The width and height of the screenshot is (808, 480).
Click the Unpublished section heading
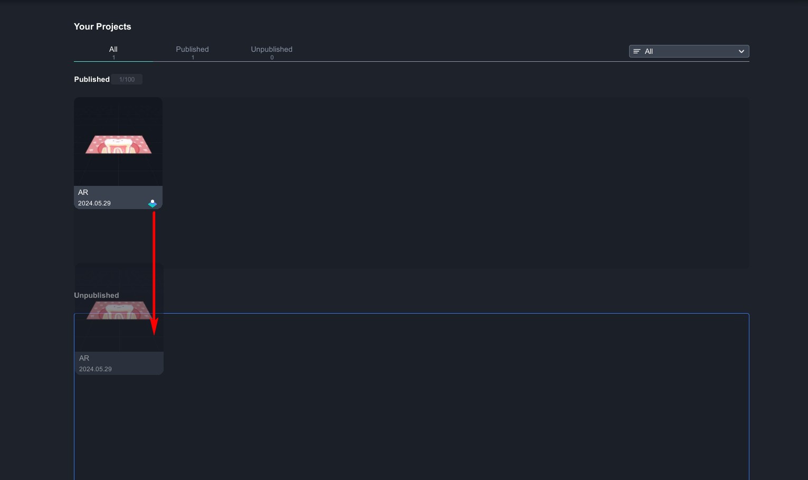click(96, 295)
